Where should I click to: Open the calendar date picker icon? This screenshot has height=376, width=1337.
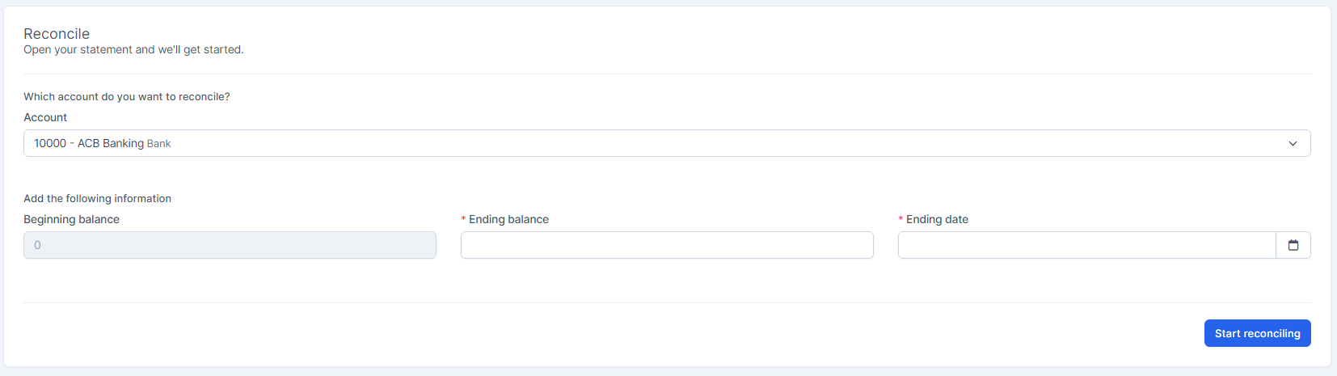[1293, 245]
